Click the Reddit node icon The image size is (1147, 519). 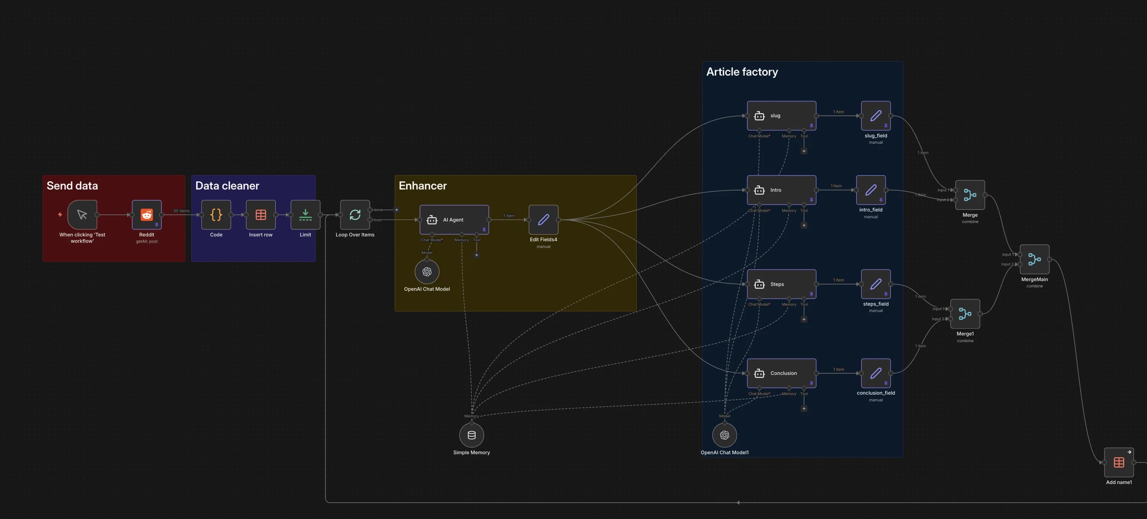tap(147, 215)
